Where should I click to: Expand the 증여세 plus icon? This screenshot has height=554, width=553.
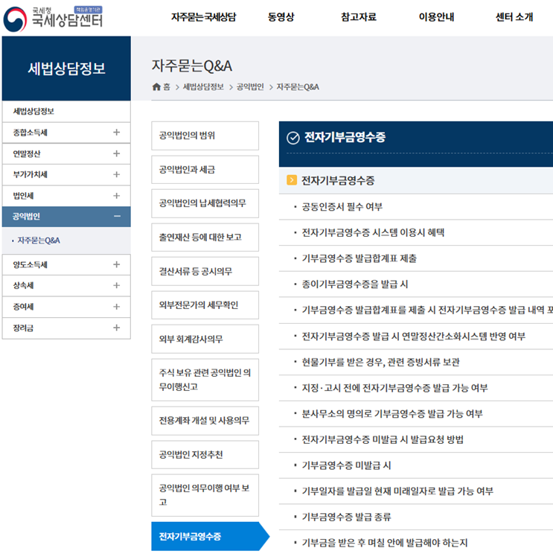pyautogui.click(x=116, y=306)
